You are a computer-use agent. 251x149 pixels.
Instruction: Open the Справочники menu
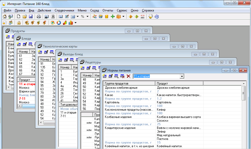[64, 10]
